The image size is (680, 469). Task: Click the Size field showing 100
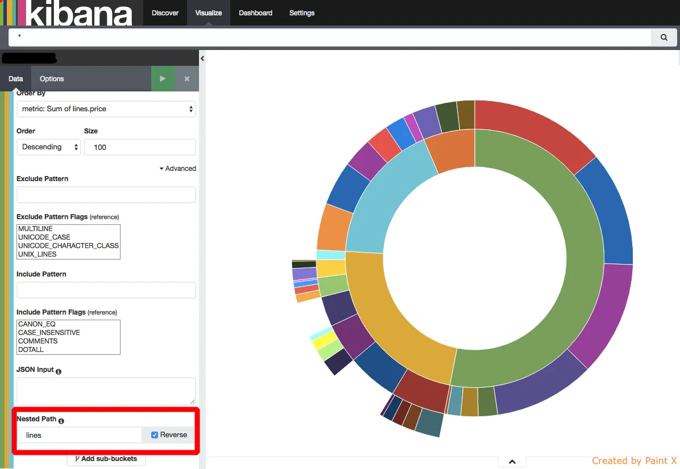140,147
